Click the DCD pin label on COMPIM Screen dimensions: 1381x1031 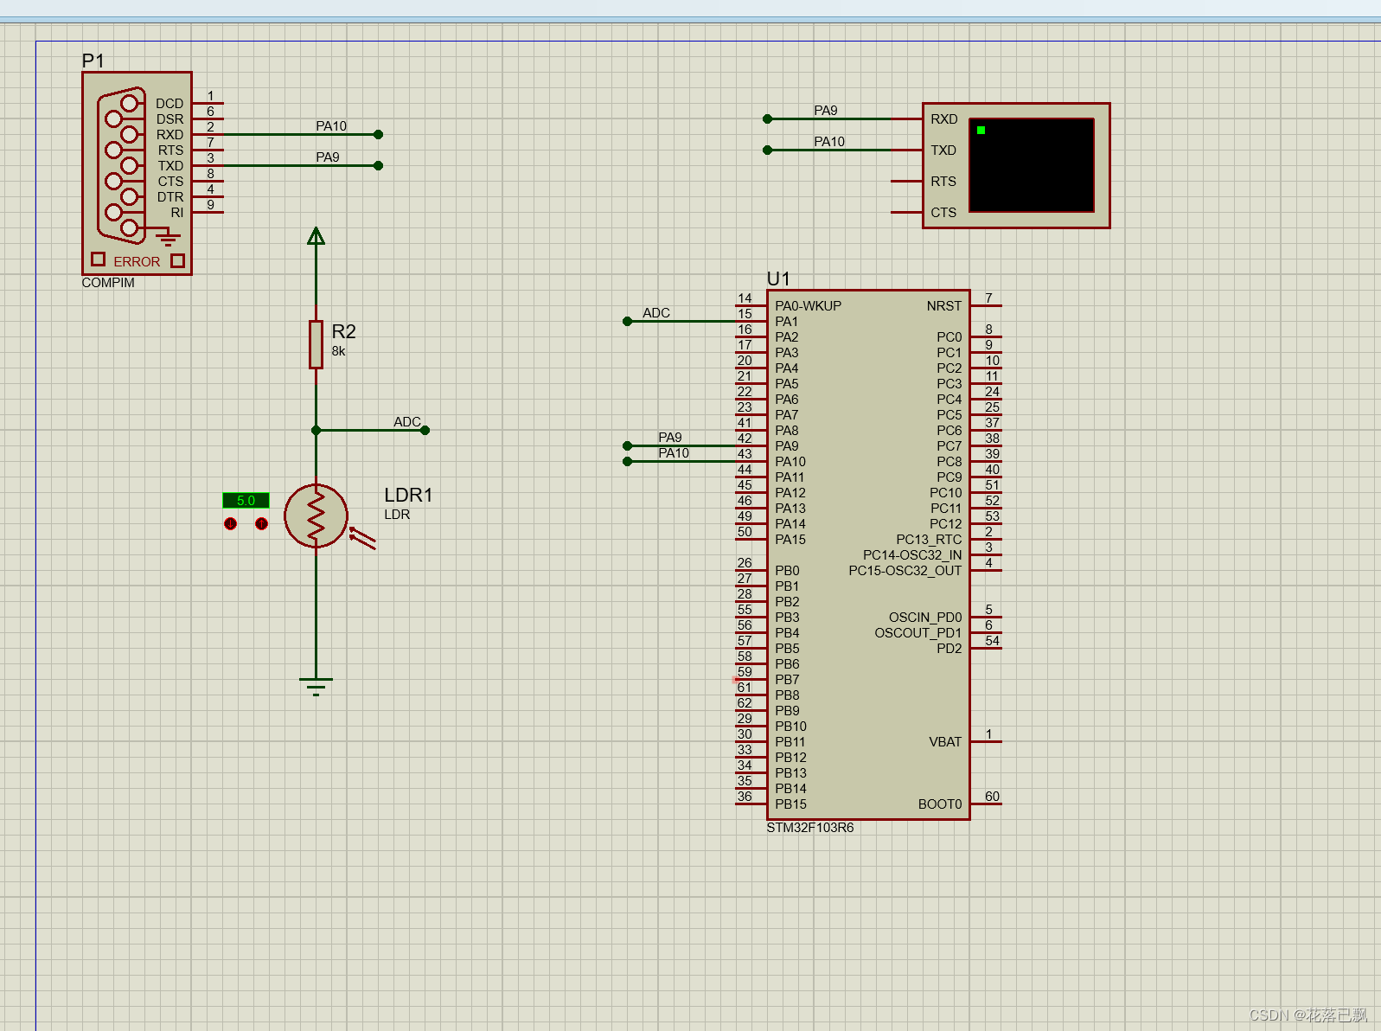click(169, 103)
